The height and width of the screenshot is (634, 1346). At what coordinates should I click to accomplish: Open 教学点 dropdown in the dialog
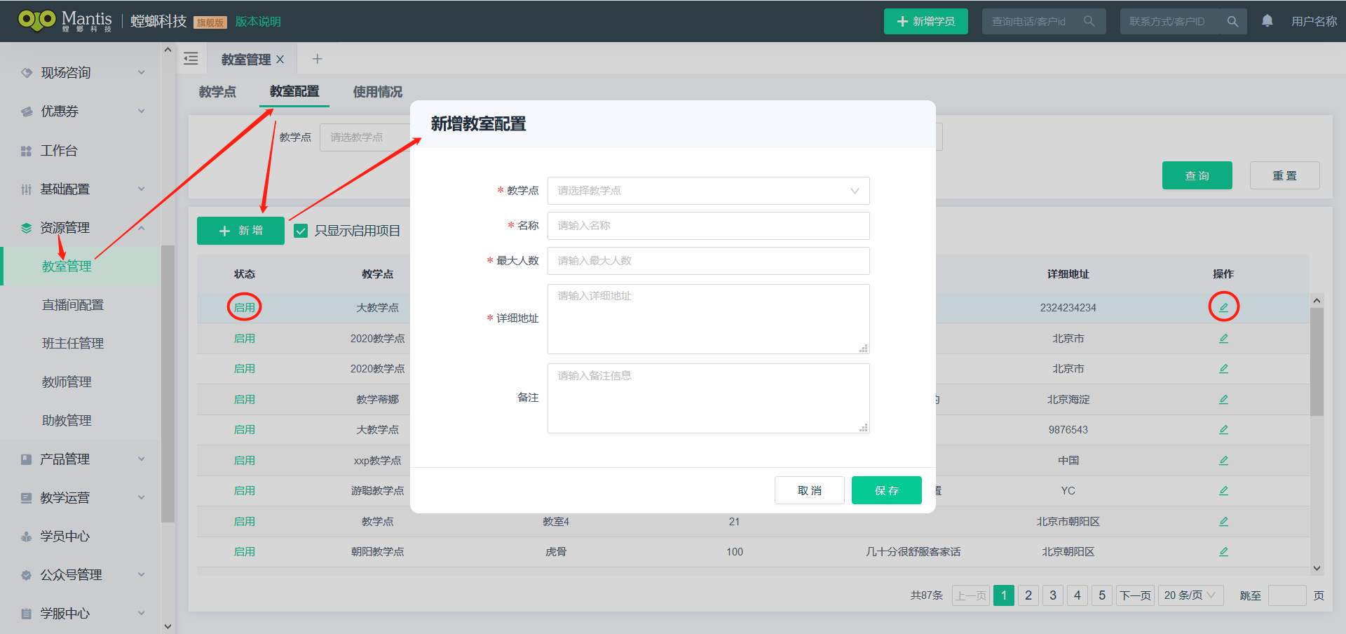(x=708, y=191)
